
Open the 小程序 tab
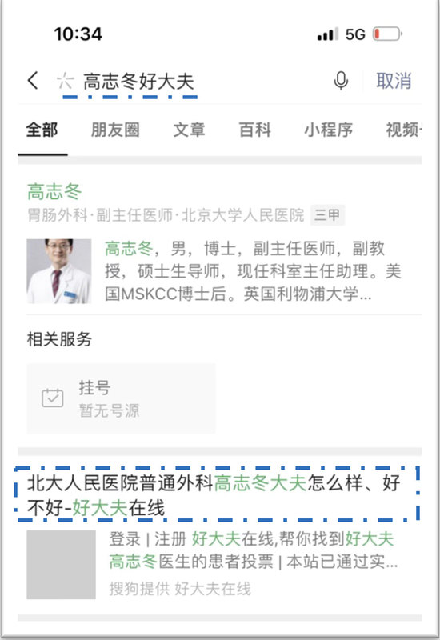click(329, 130)
